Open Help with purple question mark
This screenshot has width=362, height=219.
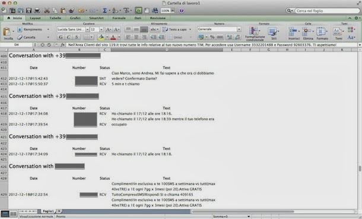(x=182, y=11)
